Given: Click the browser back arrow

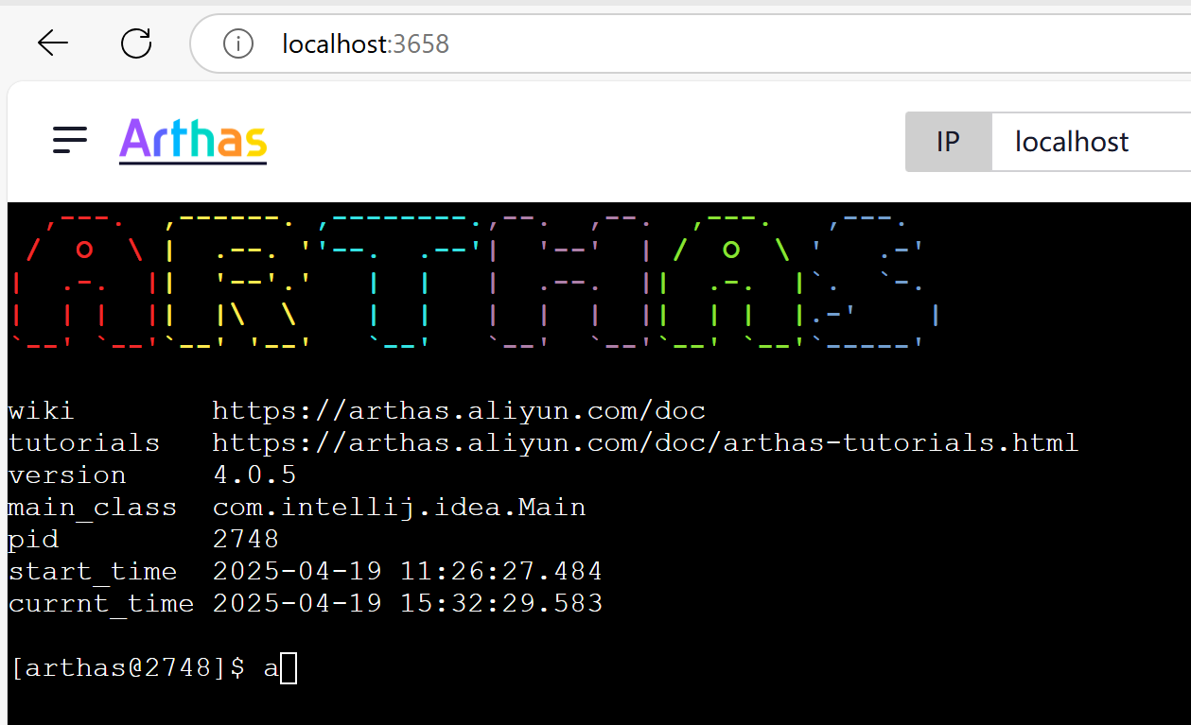Looking at the screenshot, I should point(53,43).
